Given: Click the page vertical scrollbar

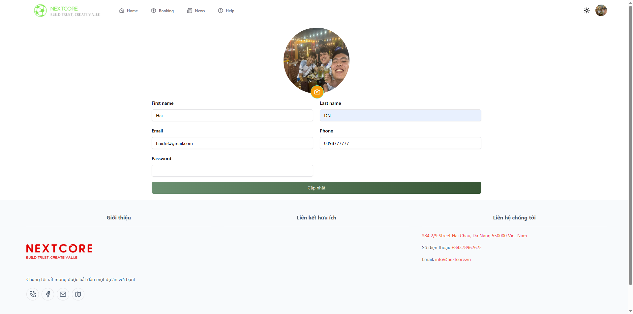Looking at the screenshot, I should 630,145.
